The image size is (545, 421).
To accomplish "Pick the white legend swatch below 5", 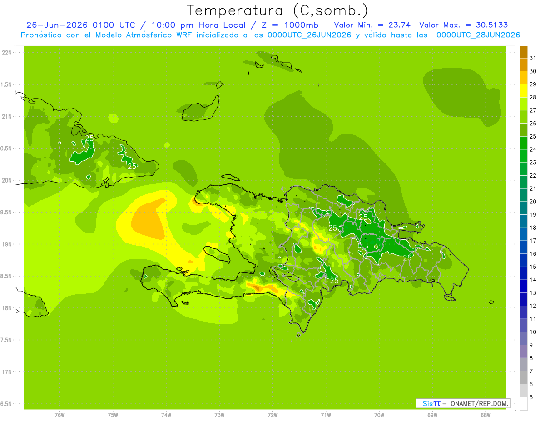I will click(524, 404).
